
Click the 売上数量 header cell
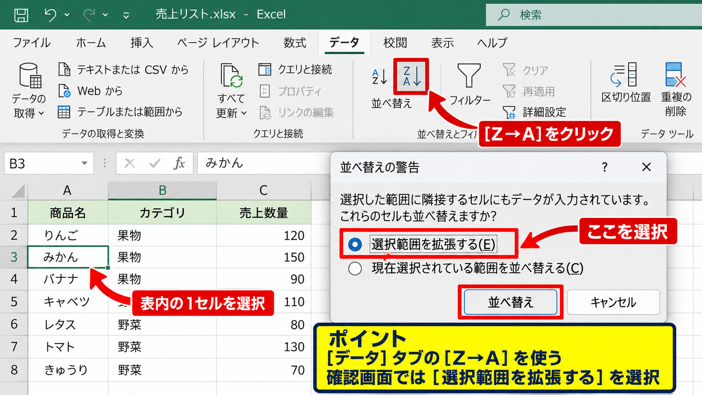coord(264,213)
